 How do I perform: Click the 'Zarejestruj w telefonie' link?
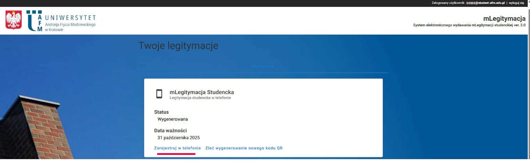[x=177, y=148]
